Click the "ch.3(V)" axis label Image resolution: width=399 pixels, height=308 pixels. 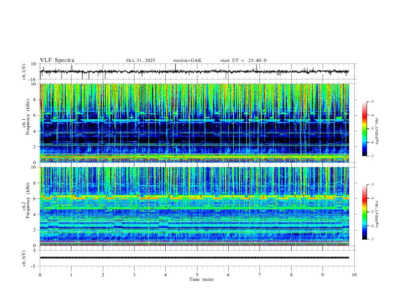pyautogui.click(x=24, y=258)
